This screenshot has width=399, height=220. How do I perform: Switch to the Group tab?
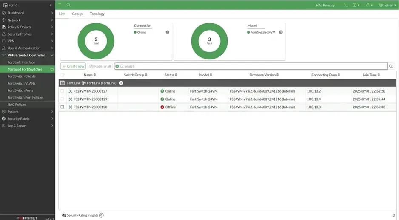(x=77, y=14)
